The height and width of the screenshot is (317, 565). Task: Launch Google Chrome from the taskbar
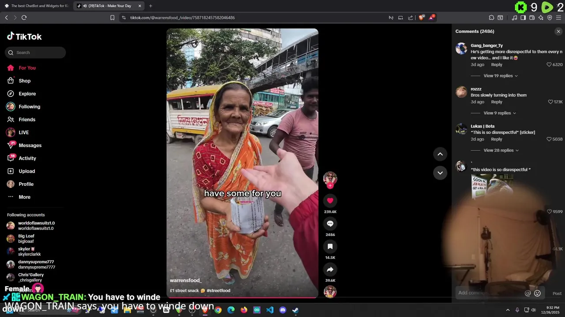[218, 310]
